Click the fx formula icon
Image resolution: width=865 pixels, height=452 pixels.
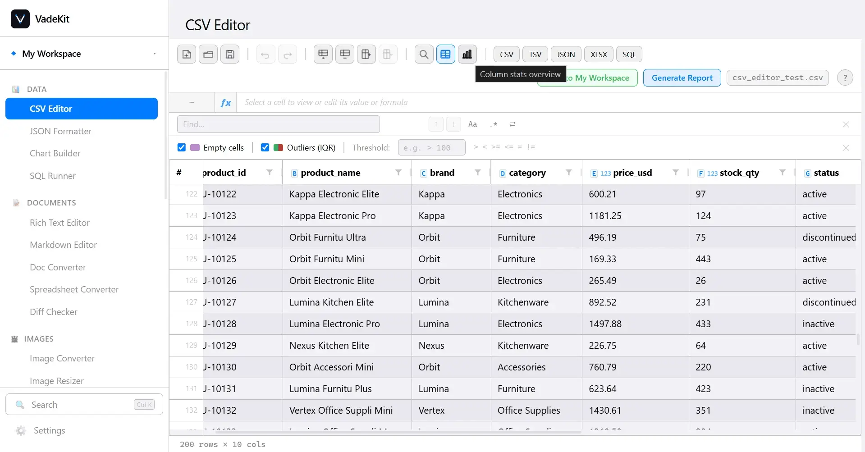226,102
